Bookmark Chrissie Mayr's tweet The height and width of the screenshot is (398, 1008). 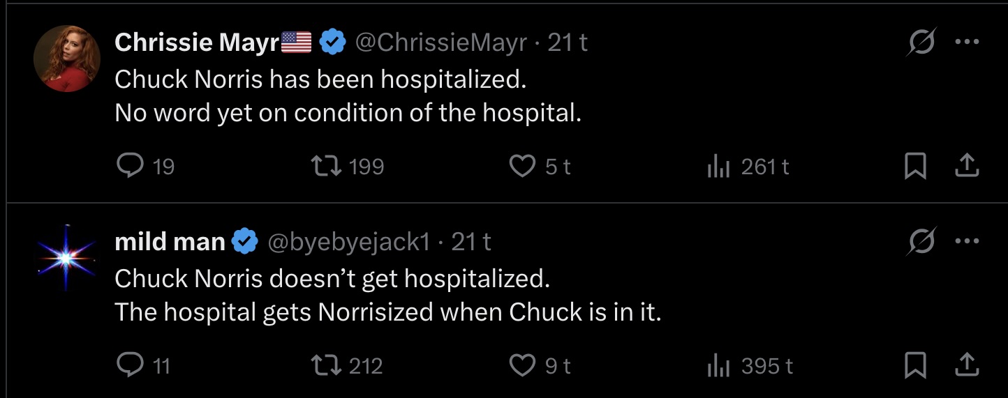pos(914,166)
